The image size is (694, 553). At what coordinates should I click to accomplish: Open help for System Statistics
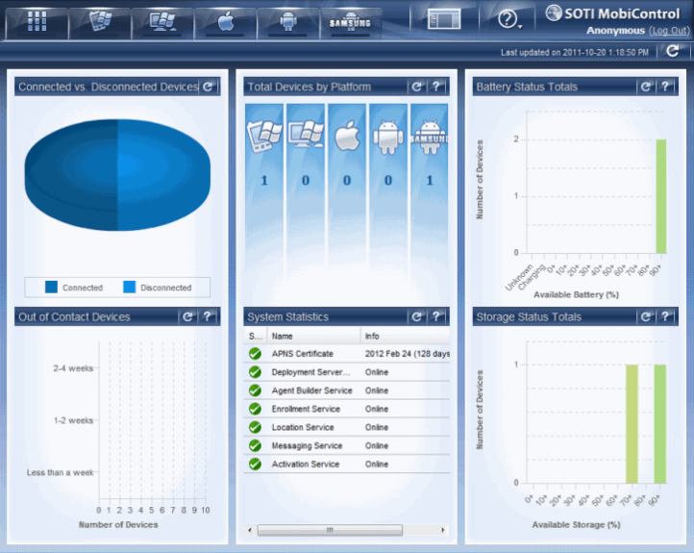click(436, 317)
